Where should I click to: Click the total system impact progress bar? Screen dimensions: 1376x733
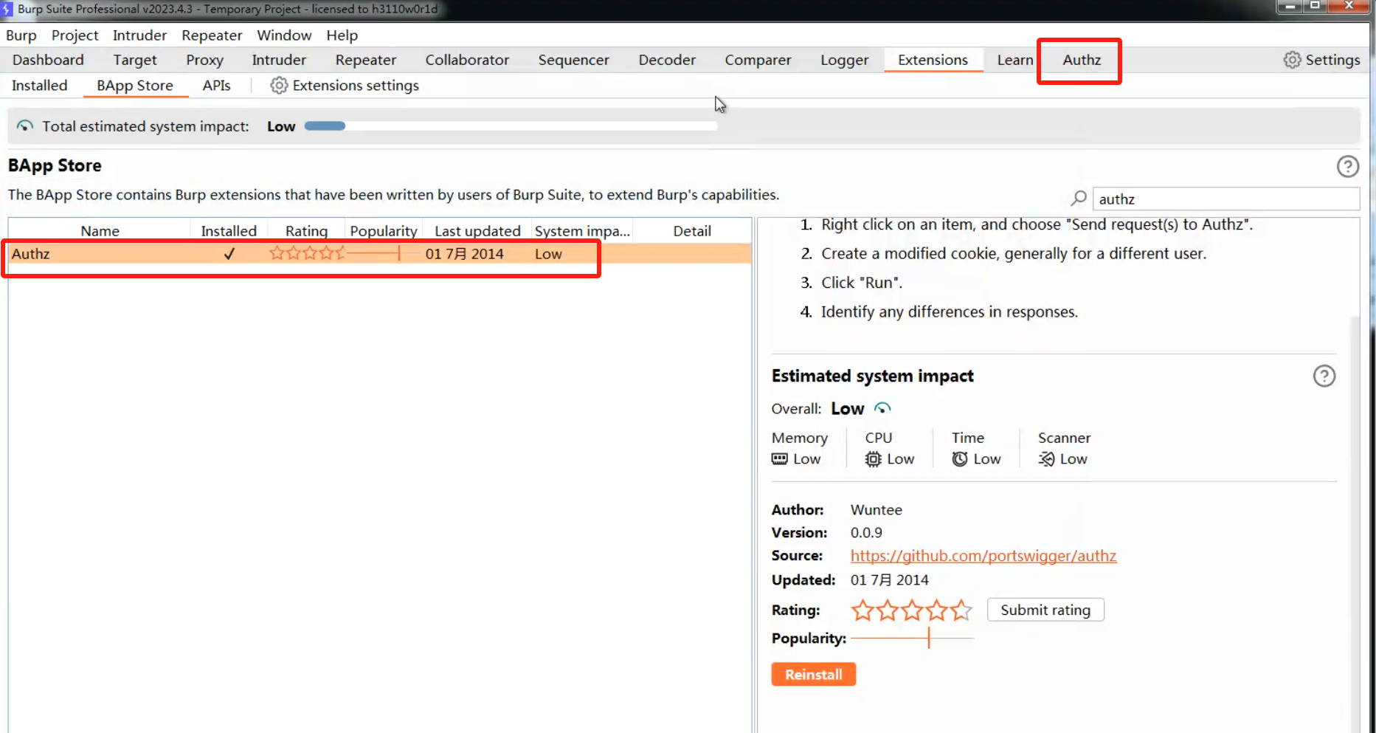coord(511,126)
